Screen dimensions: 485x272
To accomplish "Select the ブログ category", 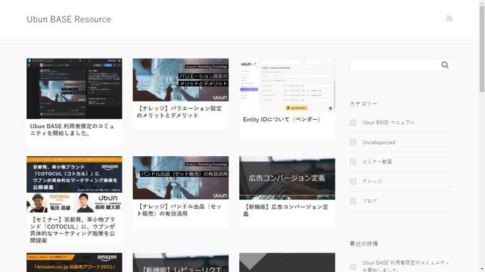I will 370,201.
